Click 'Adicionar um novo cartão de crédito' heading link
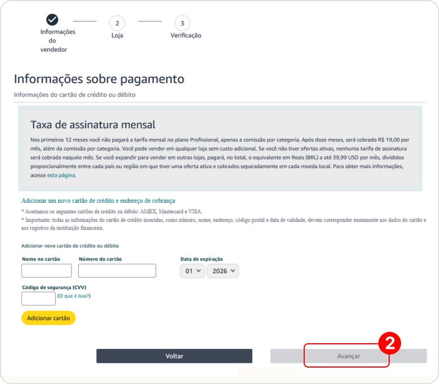This screenshot has height=384, width=439. point(98,200)
